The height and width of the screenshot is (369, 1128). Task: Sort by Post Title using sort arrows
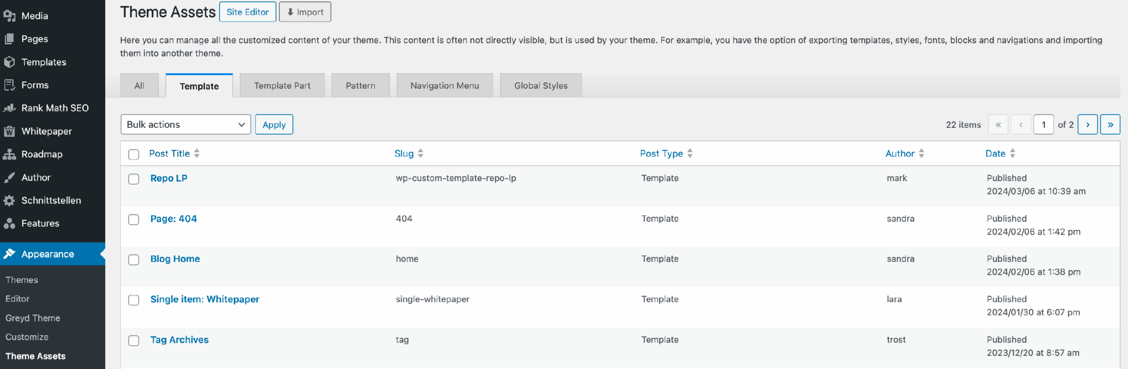tap(197, 153)
